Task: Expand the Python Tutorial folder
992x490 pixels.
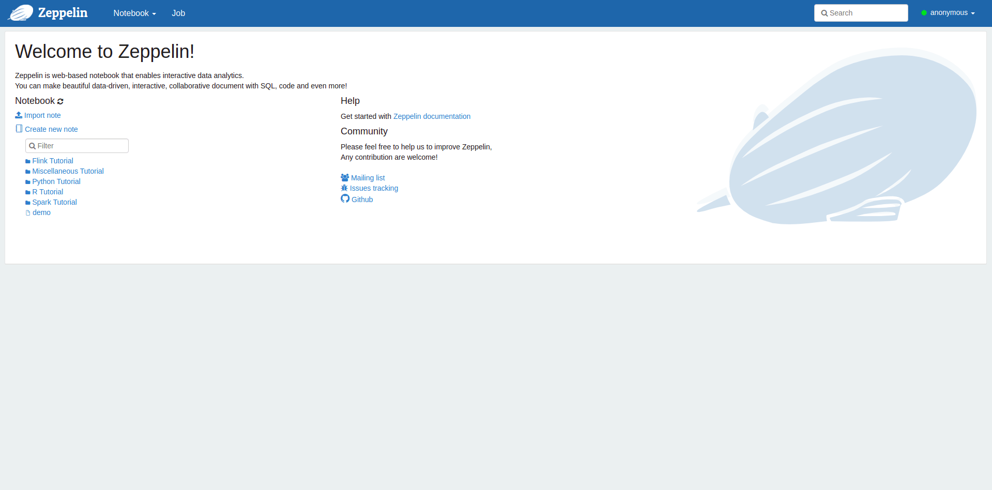Action: click(56, 181)
